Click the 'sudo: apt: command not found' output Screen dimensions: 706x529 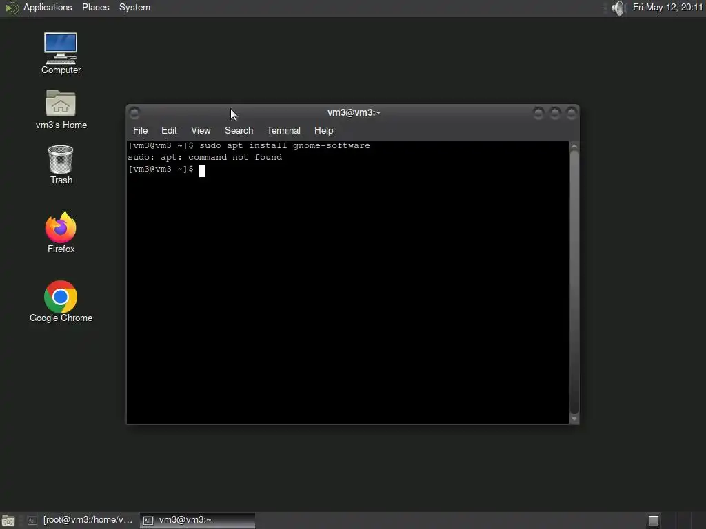coord(205,158)
